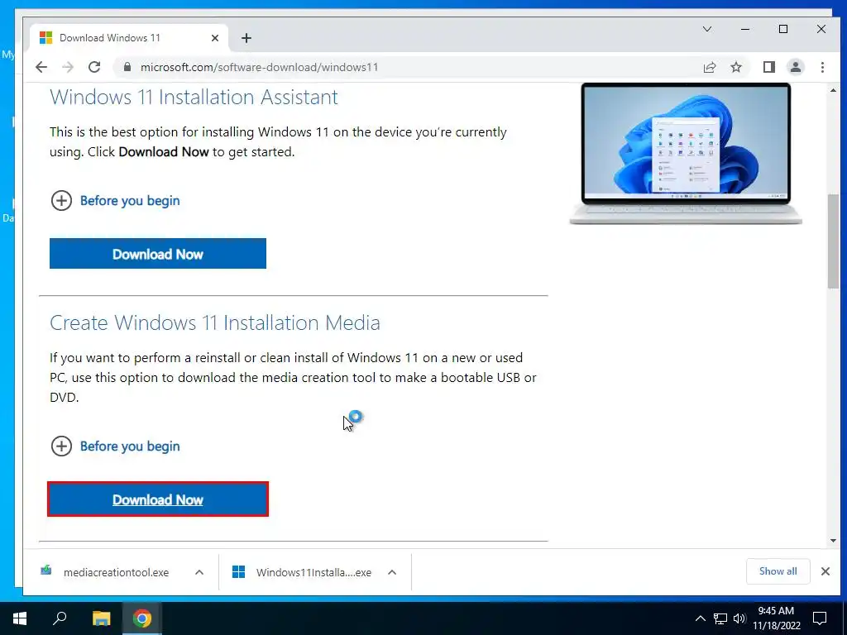Click the page scrollbar down arrow
This screenshot has width=847, height=635.
tap(833, 541)
